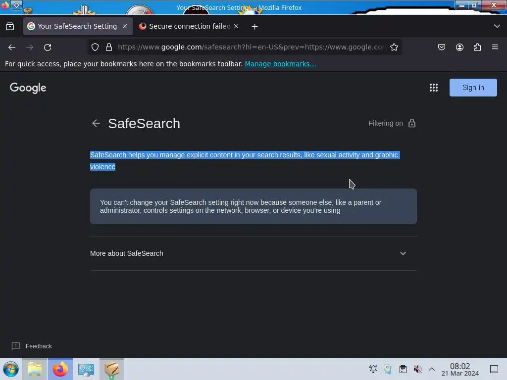View site security padlock info
Image resolution: width=507 pixels, height=380 pixels.
tap(109, 47)
